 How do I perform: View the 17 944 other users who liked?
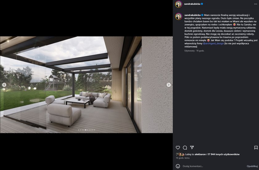tap(224, 154)
